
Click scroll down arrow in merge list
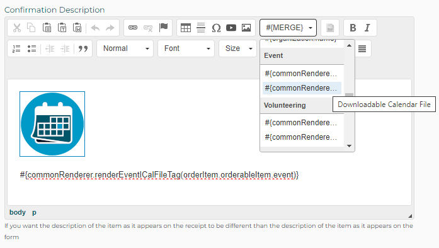point(349,146)
